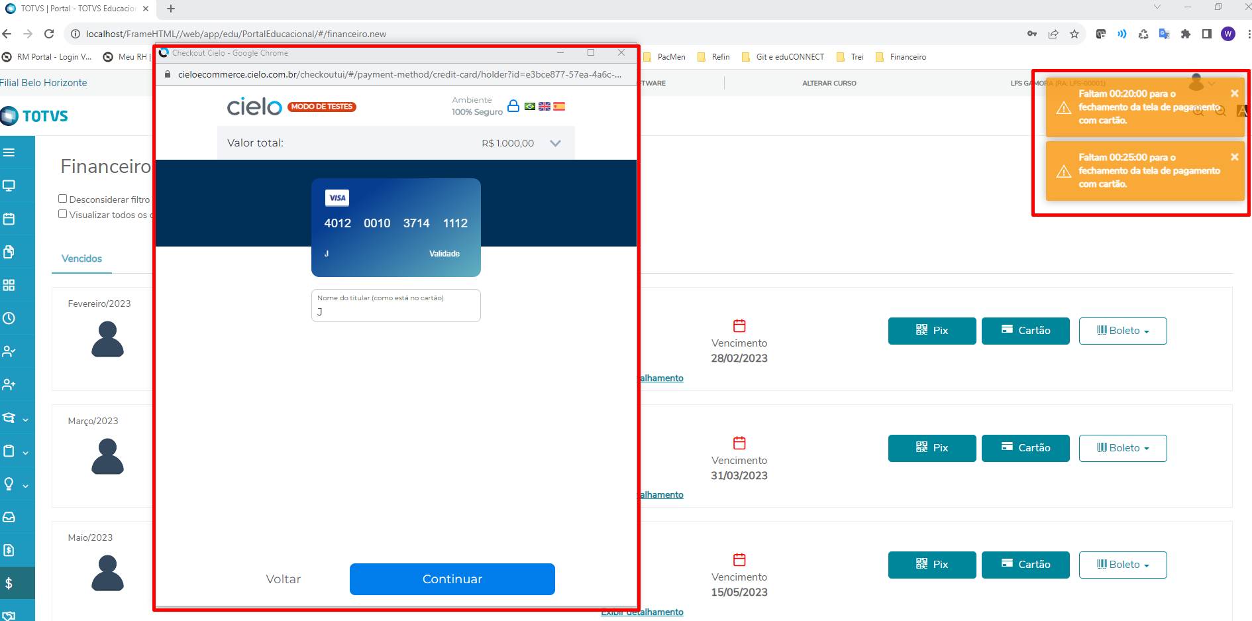Screen dimensions: 1252x621
Task: Expand the Valor total details chevron
Action: click(x=555, y=143)
